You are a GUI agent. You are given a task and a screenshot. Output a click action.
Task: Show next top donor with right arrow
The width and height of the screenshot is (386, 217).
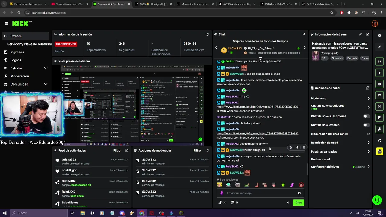[304, 48]
